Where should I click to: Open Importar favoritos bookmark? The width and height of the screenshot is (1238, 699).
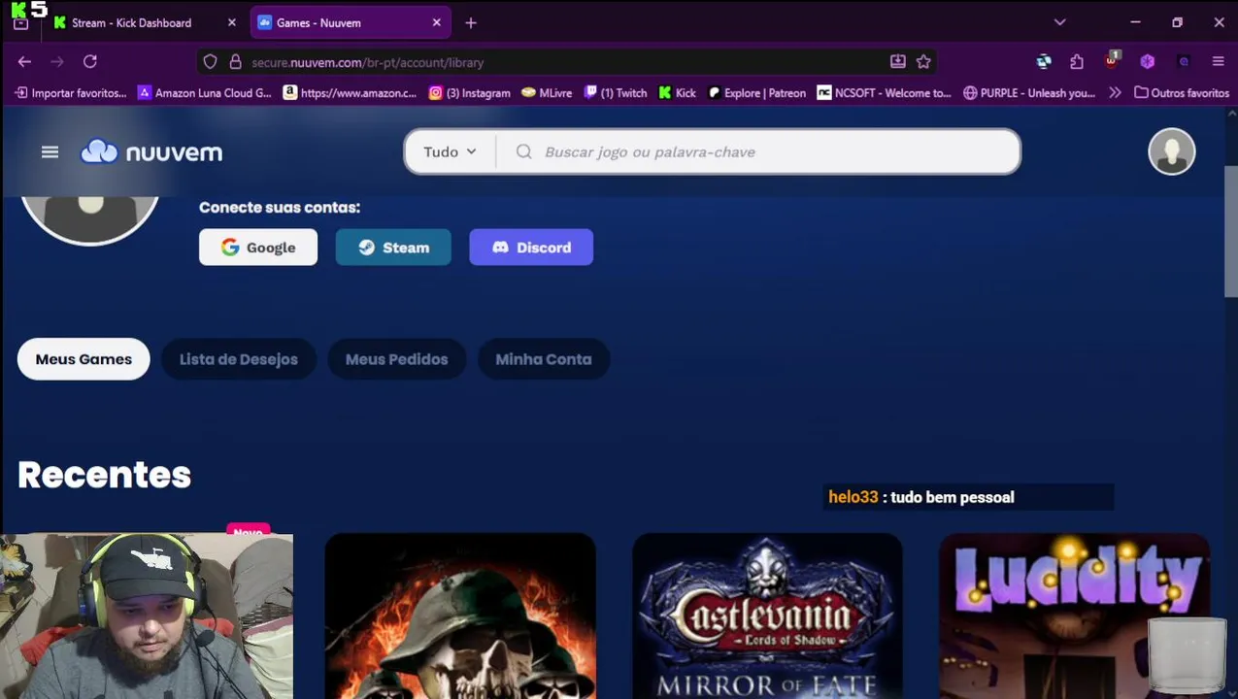(x=71, y=93)
